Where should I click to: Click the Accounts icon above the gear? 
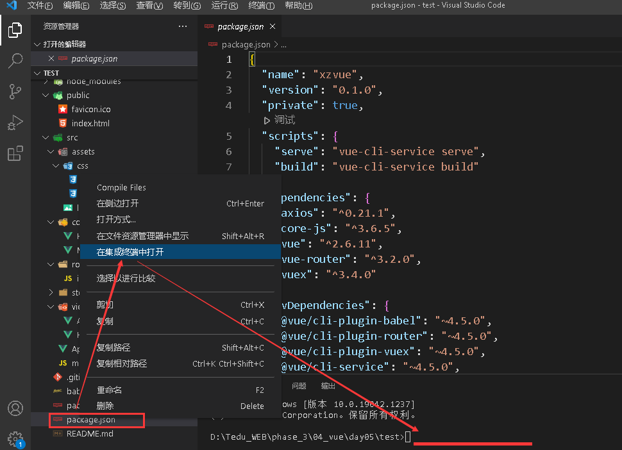coord(15,408)
